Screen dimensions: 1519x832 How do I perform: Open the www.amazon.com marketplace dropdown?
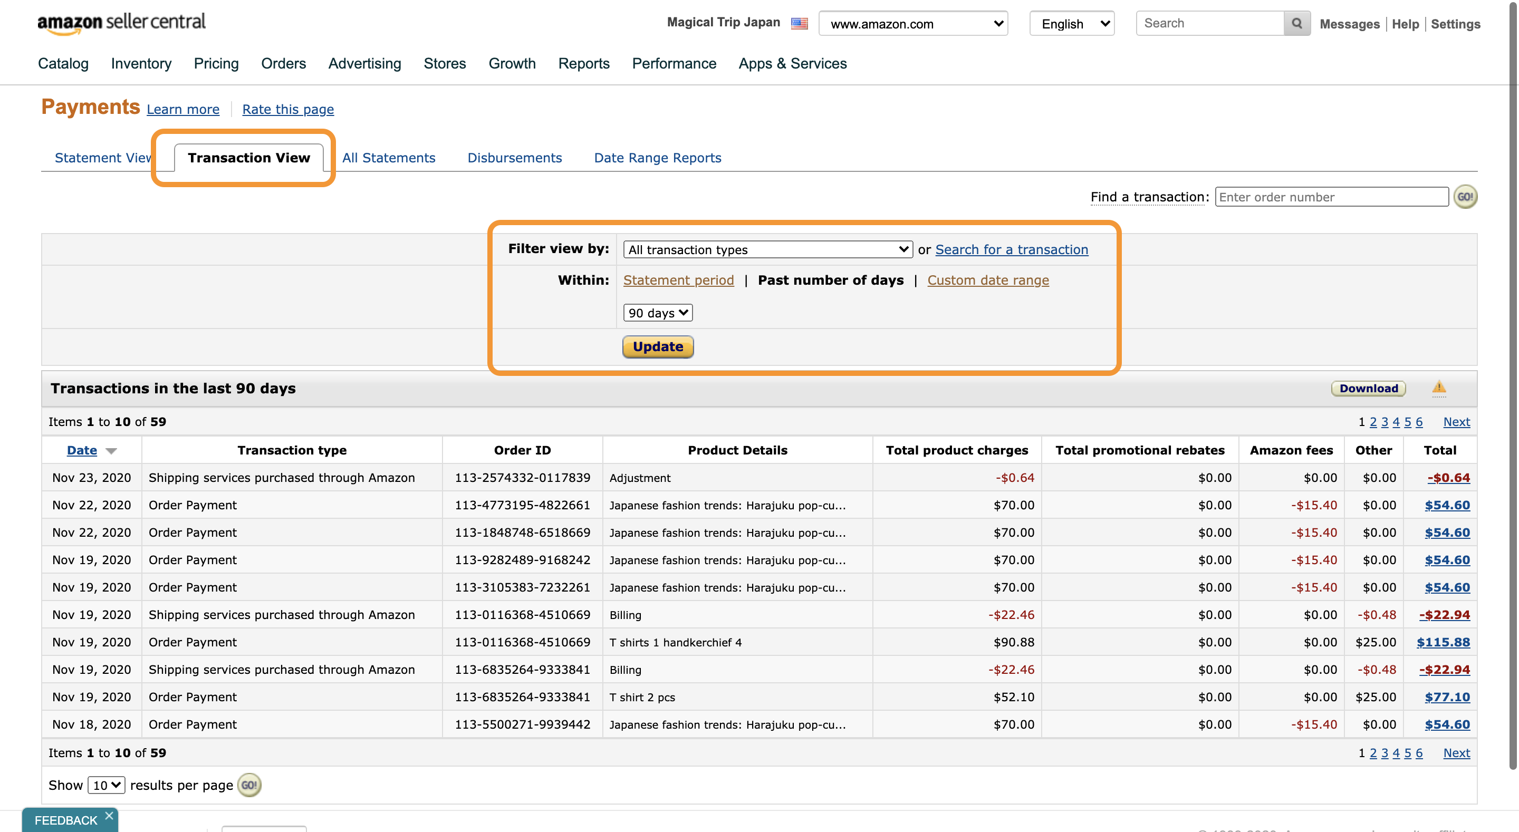[x=913, y=24]
